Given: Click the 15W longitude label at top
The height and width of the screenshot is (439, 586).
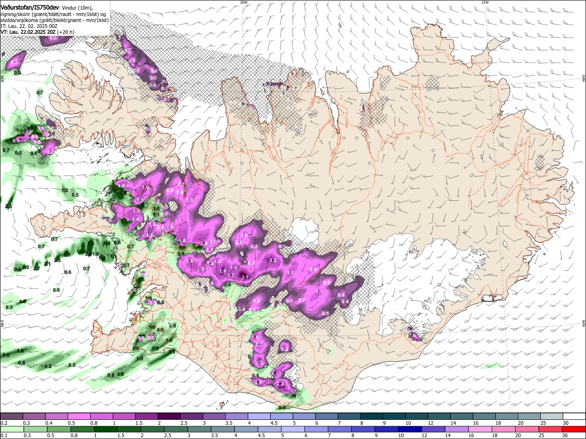Looking at the screenshot, I should pos(485,2).
